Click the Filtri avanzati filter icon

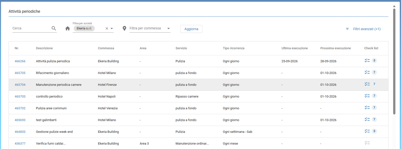pos(347,29)
